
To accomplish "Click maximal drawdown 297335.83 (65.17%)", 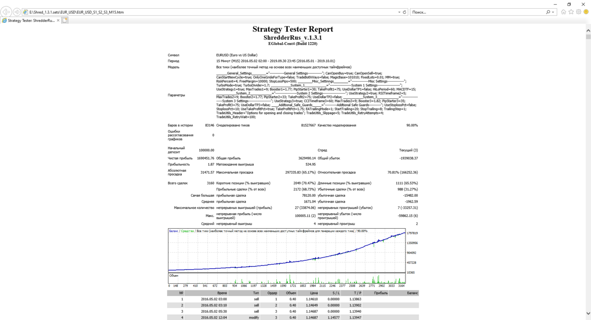I will [301, 172].
